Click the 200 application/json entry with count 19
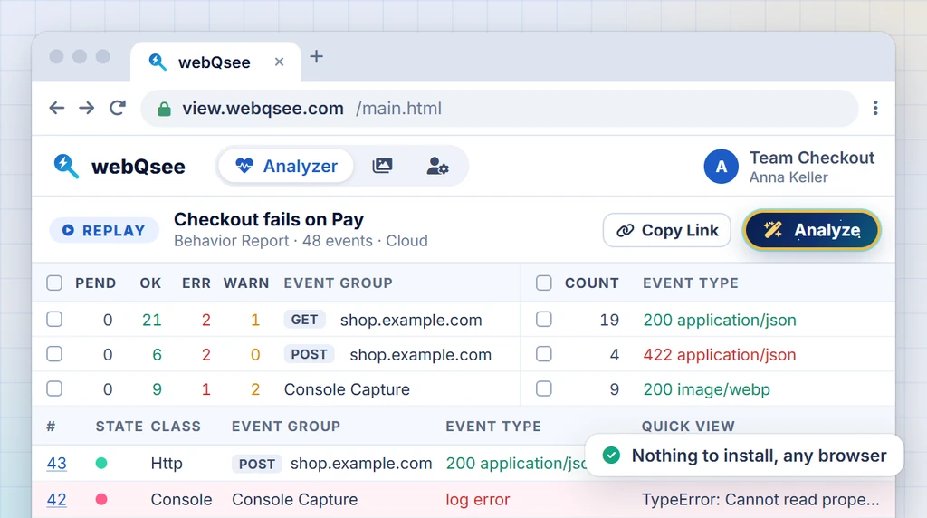The height and width of the screenshot is (518, 927). 720,320
